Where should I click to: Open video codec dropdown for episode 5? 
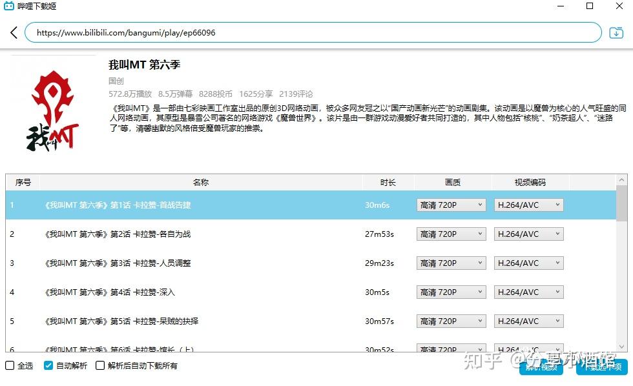pyautogui.click(x=528, y=321)
